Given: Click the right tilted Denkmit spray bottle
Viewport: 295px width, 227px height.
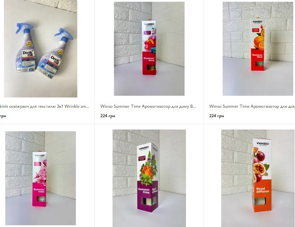Looking at the screenshot, I should coord(55,53).
